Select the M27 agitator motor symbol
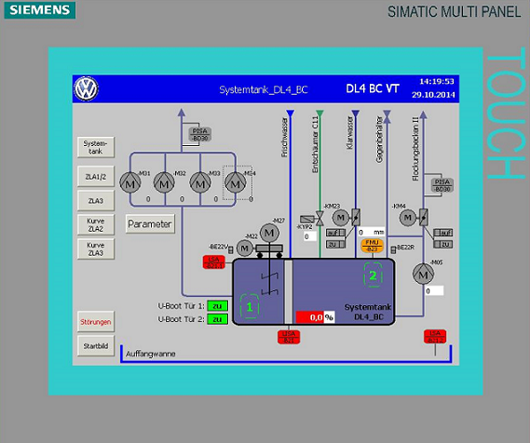 (269, 233)
